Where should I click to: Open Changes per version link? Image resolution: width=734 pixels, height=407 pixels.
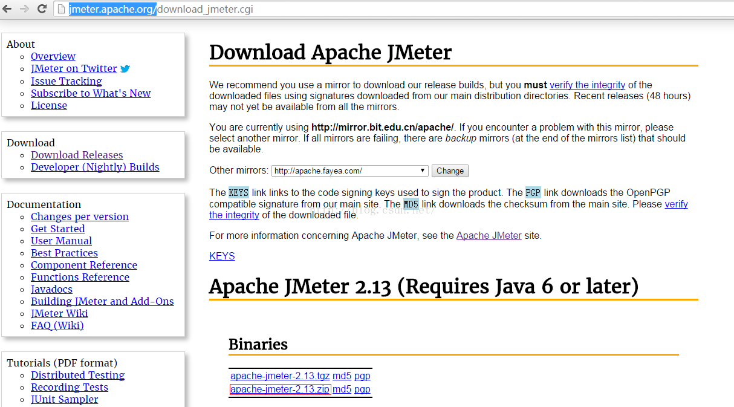pos(80,217)
